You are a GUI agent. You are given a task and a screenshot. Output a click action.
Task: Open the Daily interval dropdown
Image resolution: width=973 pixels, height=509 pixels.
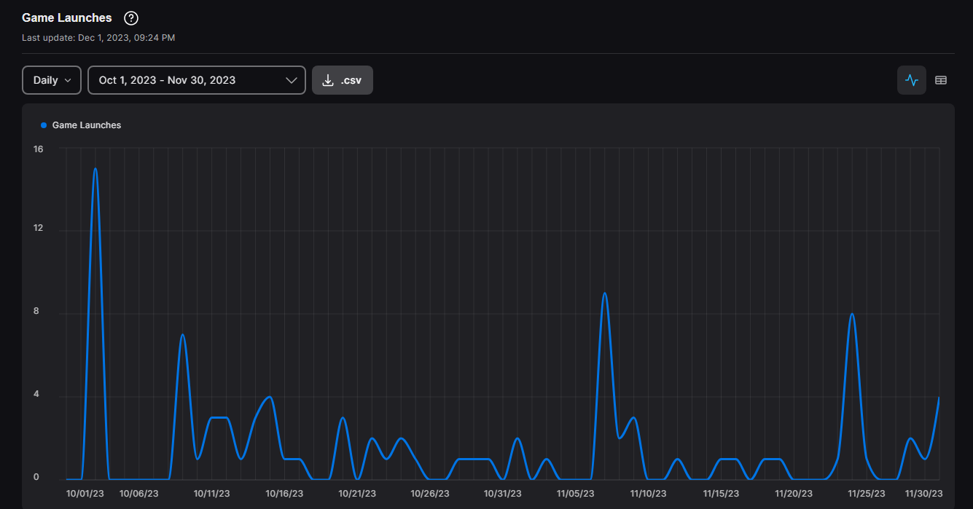[x=52, y=80]
